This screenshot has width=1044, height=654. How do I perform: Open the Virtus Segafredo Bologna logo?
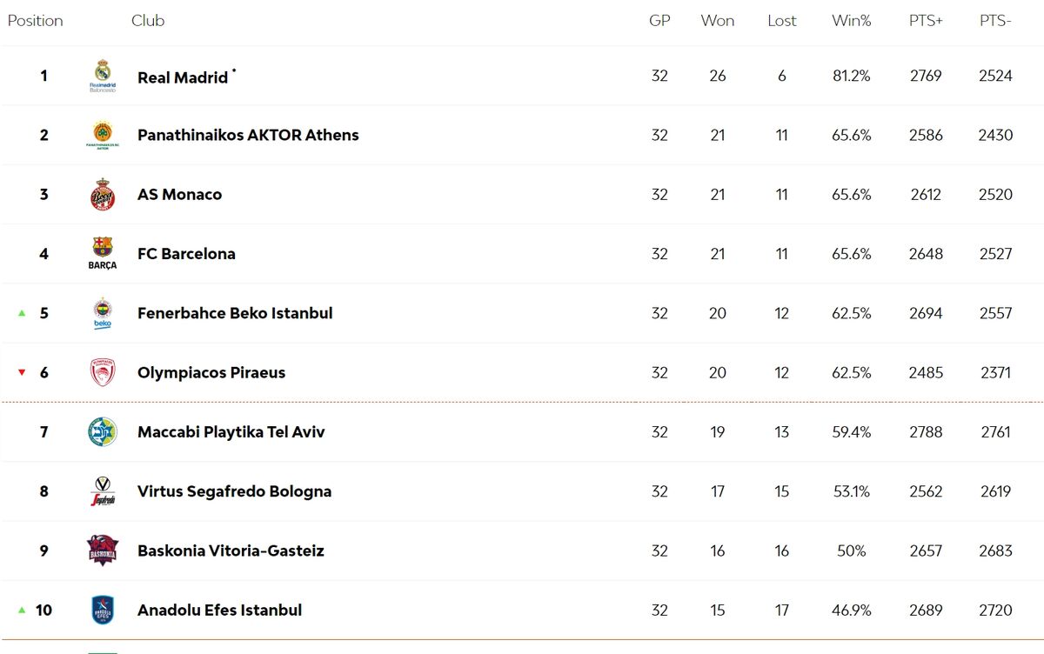103,491
